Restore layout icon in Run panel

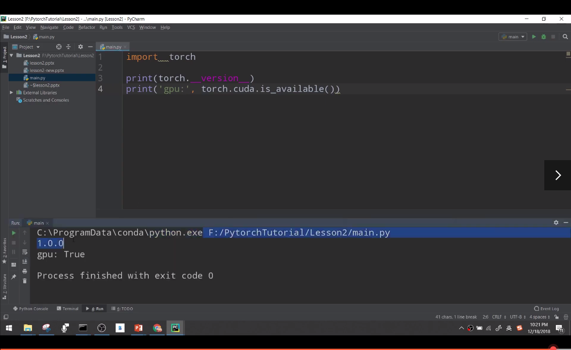pyautogui.click(x=14, y=264)
